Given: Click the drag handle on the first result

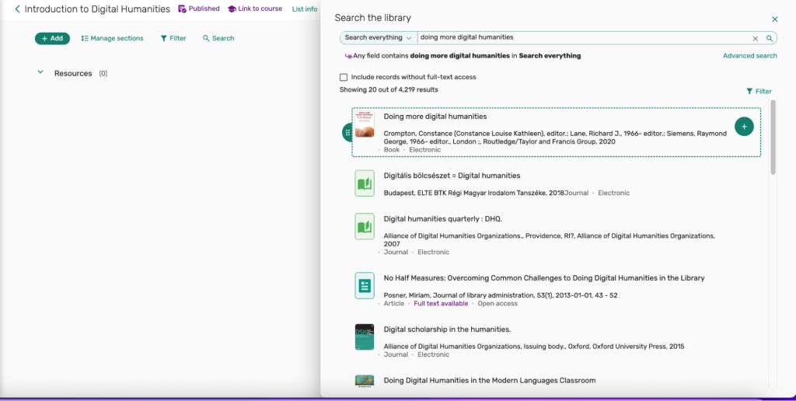Looking at the screenshot, I should point(347,133).
